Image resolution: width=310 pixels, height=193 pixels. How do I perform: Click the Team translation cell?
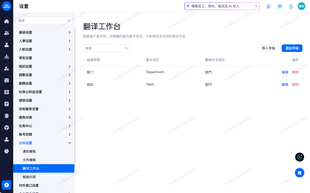tap(150, 84)
